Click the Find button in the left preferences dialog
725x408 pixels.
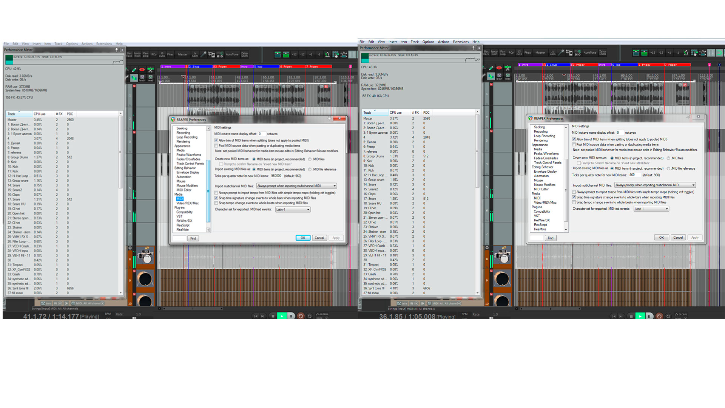(193, 238)
